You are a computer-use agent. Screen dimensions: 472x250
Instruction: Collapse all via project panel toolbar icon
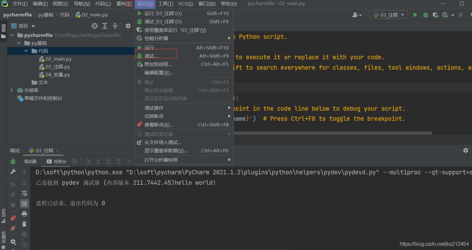pyautogui.click(x=115, y=26)
